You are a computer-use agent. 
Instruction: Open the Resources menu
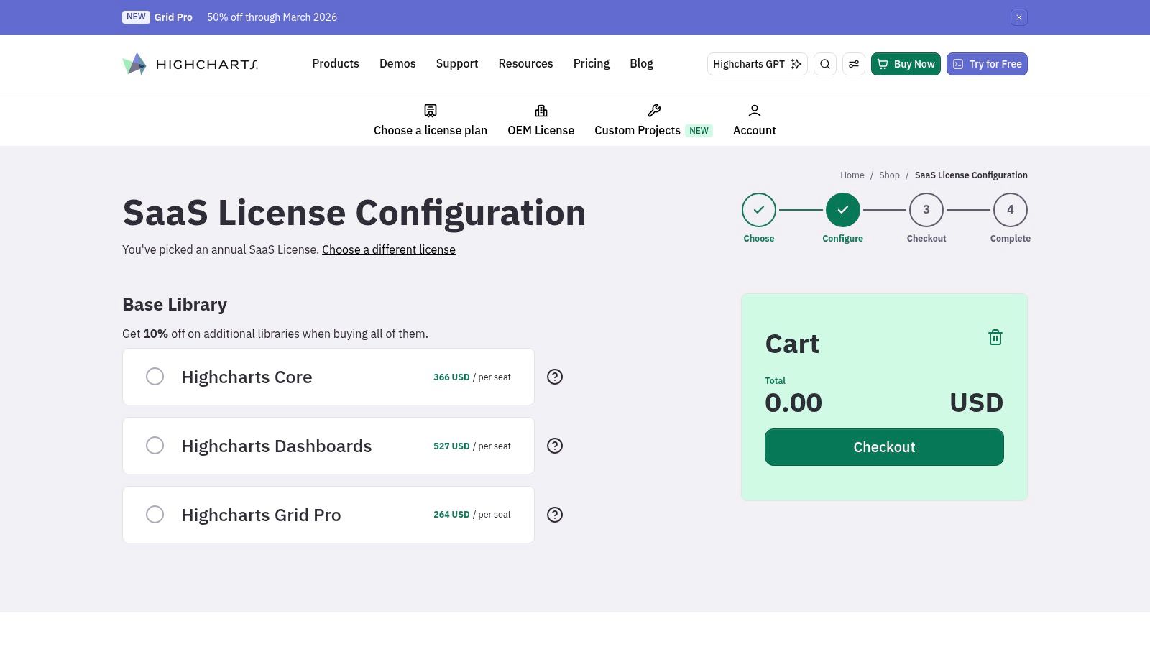coord(525,64)
